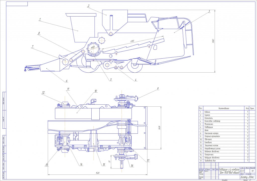Select 'Ведущая звездочка' in the parts table
This screenshot has height=181, width=257.
212,158
